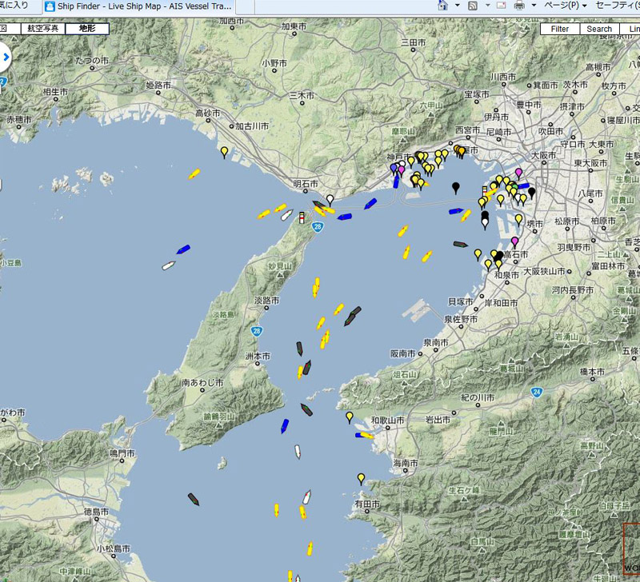640x582 pixels.
Task: Click the black pin in Osaka Bay
Action: [456, 187]
